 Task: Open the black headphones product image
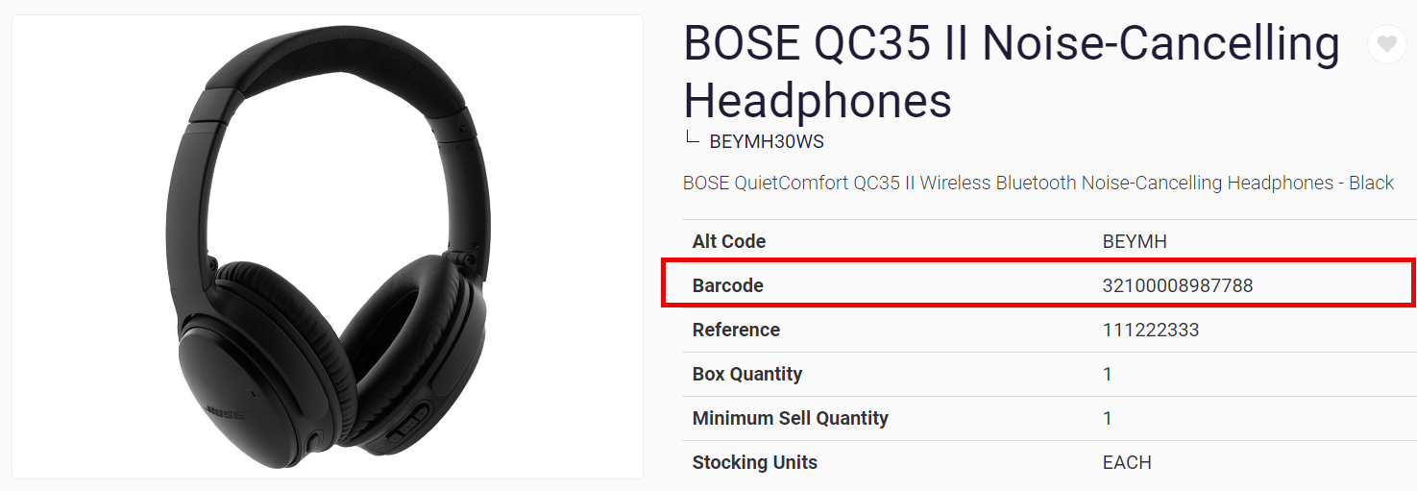point(327,247)
